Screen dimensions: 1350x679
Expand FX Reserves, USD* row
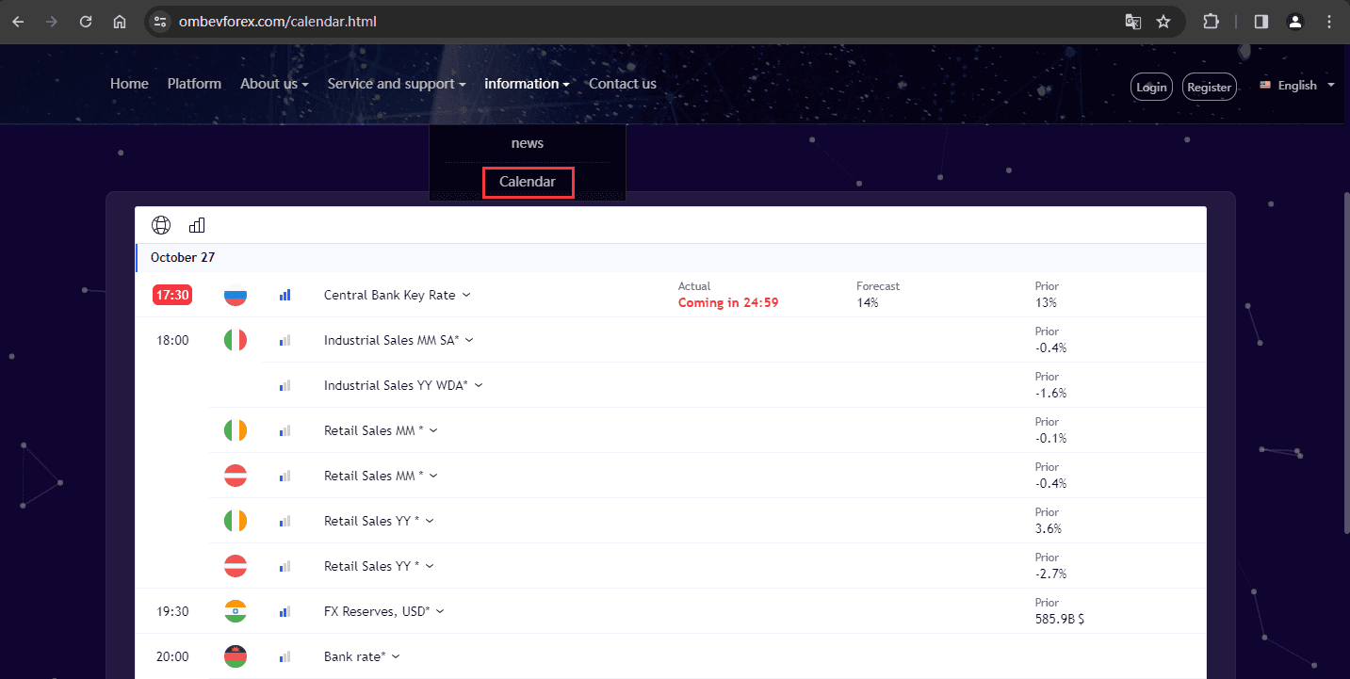(440, 611)
